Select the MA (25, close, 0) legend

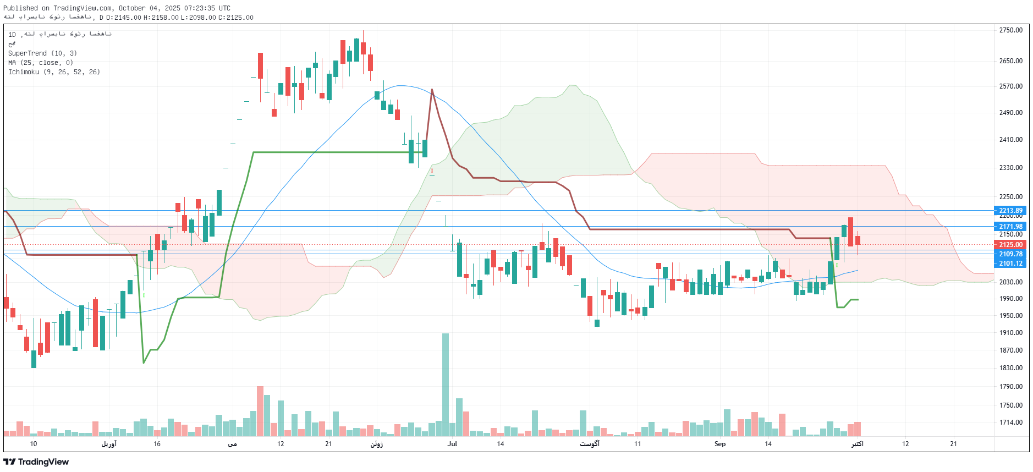(41, 63)
